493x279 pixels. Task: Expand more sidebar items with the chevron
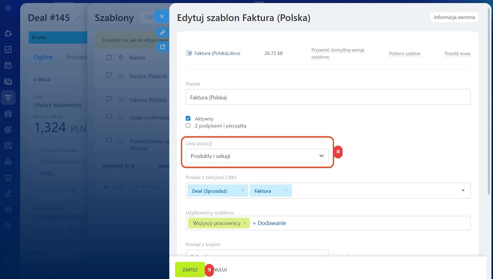[x=8, y=242]
